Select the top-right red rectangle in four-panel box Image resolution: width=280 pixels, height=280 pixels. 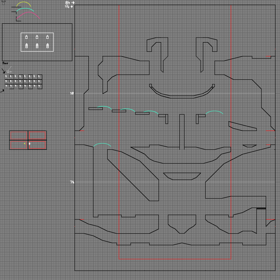[x=37, y=135]
